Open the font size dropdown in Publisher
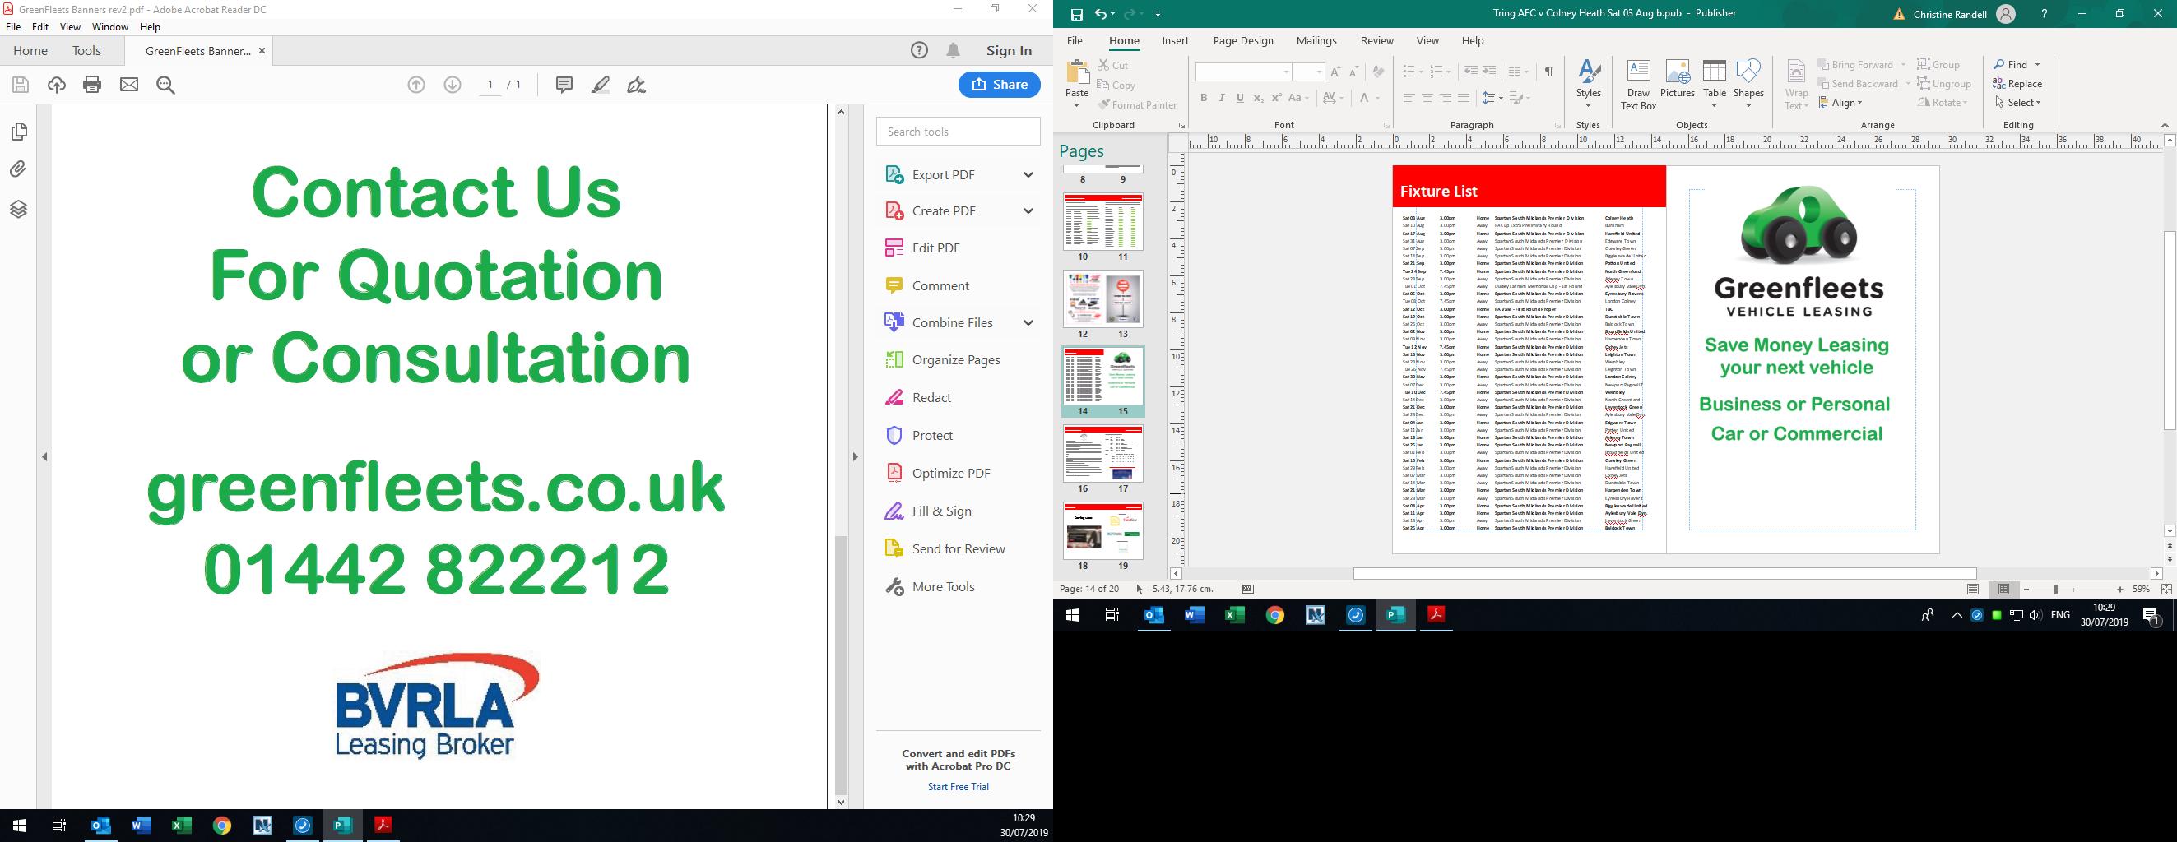Viewport: 2177px width, 842px height. [x=1318, y=72]
